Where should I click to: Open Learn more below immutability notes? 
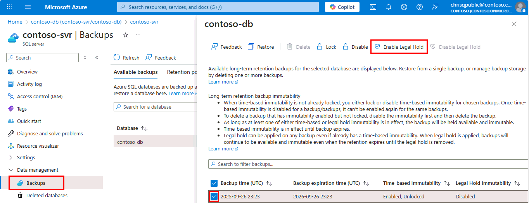point(223,148)
